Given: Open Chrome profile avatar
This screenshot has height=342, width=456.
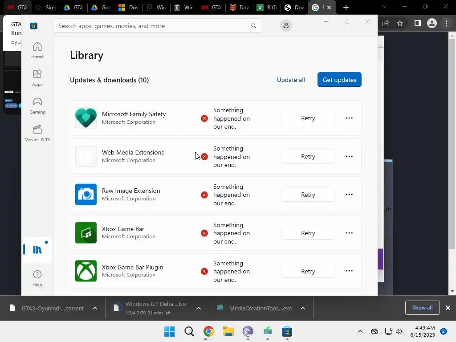Looking at the screenshot, I should [x=432, y=23].
